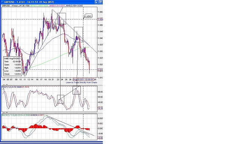Image resolution: width=235 pixels, height=144 pixels.
Task: Click the 4 hours timeframe label
Action: click(15, 6)
